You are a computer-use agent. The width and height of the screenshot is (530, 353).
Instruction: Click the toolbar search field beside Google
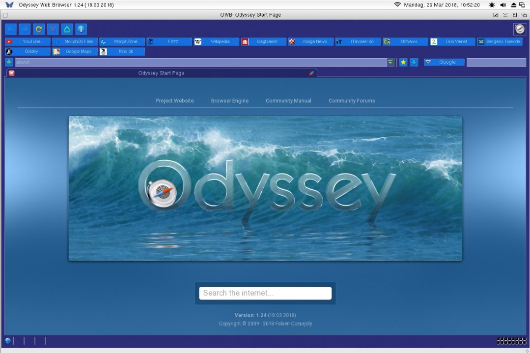click(496, 62)
